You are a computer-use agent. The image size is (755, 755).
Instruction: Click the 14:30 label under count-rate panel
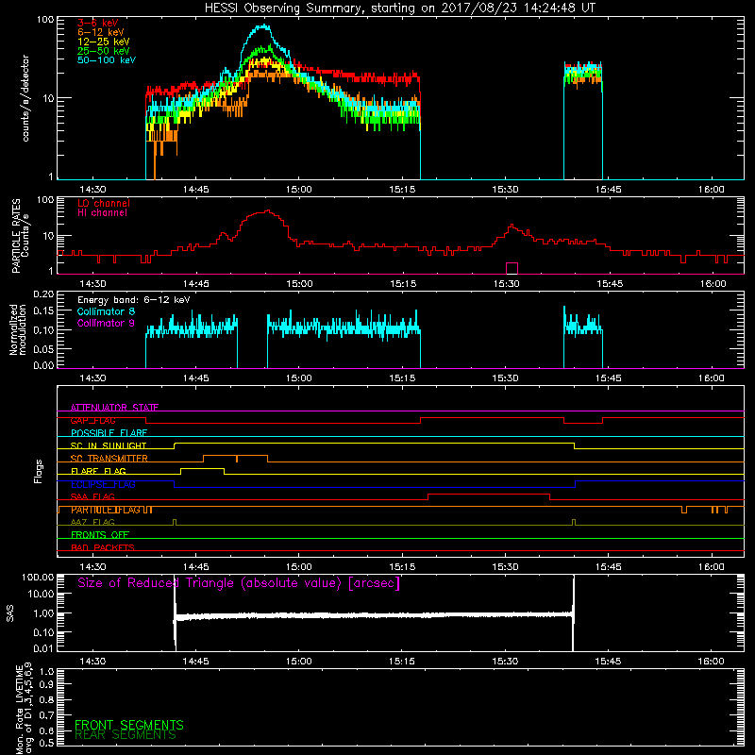pyautogui.click(x=92, y=190)
